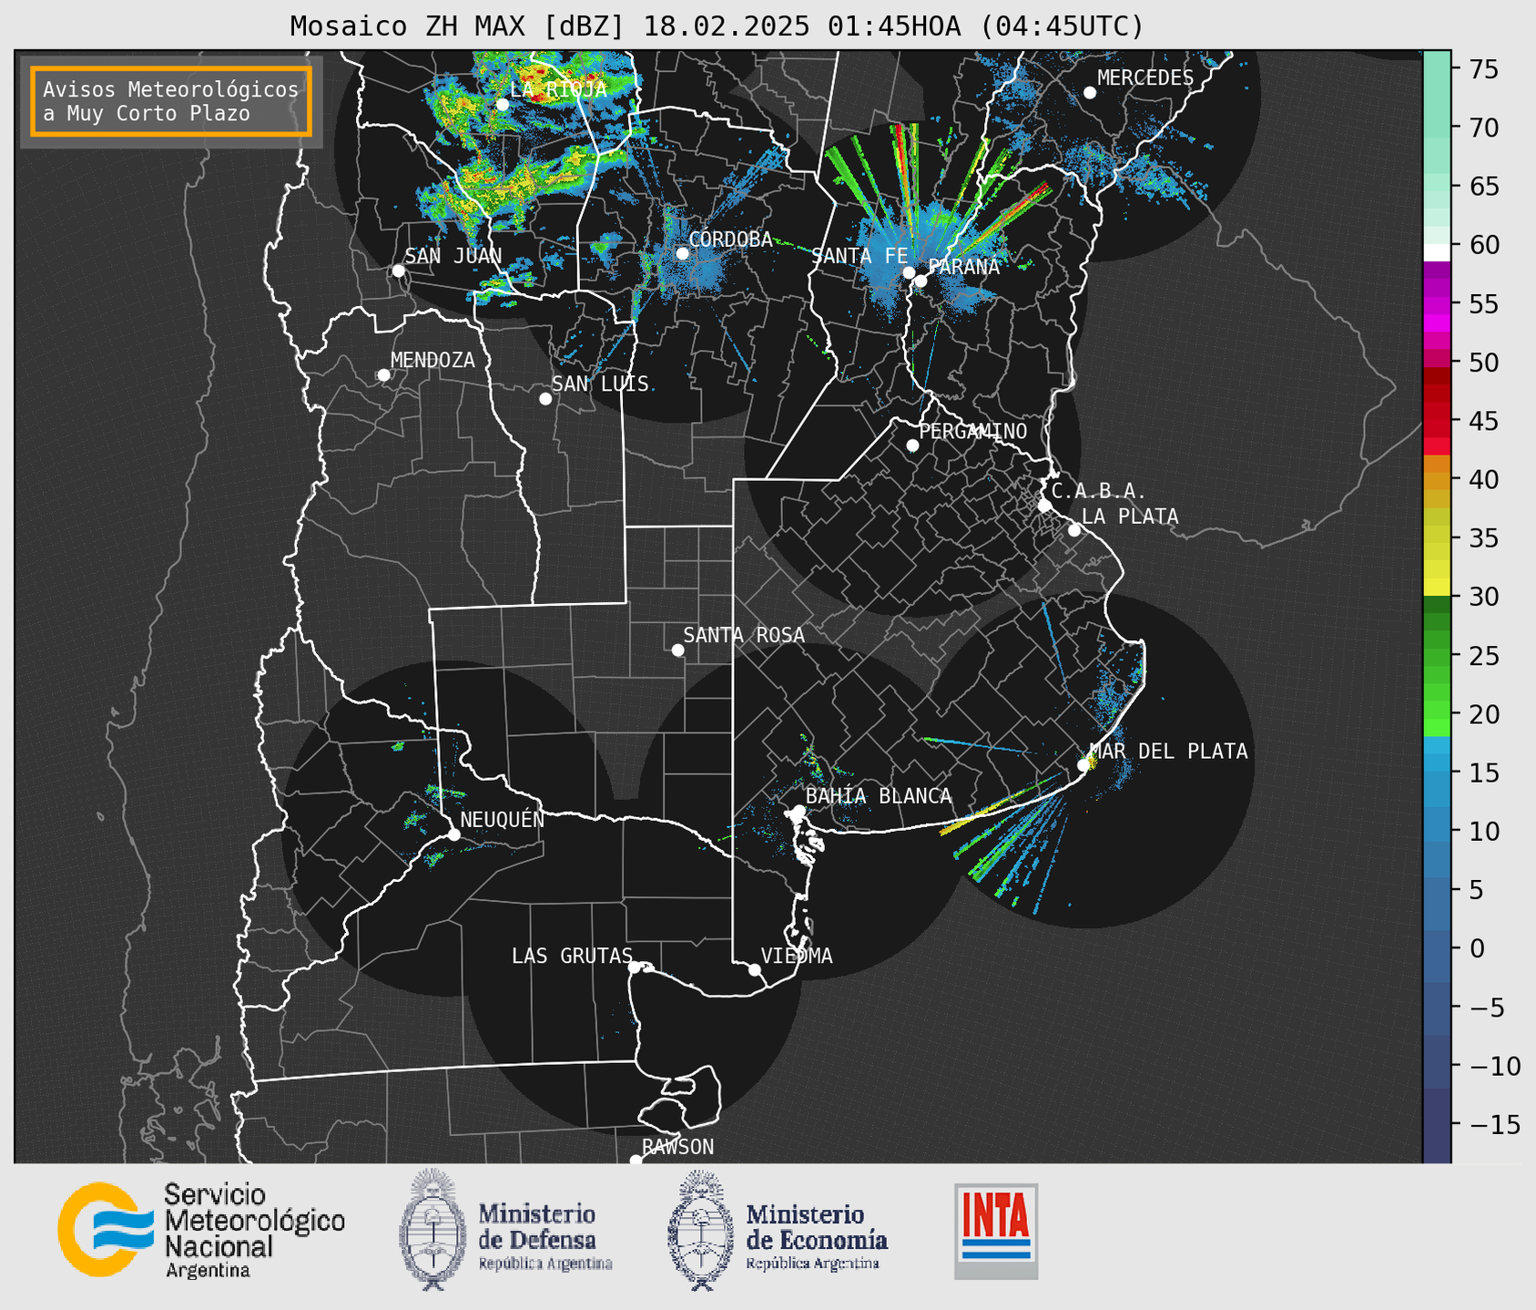Image resolution: width=1536 pixels, height=1310 pixels.
Task: Click the MENDOZA city marker dot
Action: click(384, 375)
